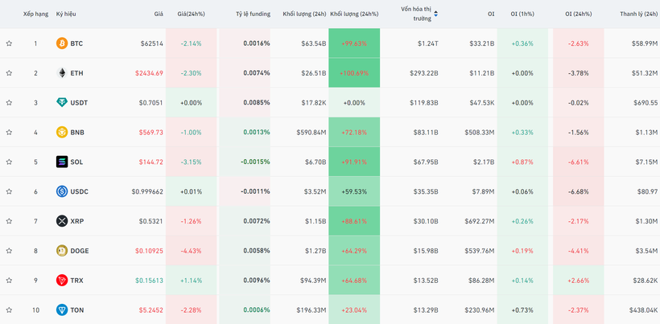This screenshot has width=660, height=324.
Task: Click the Solana SOL coin icon
Action: point(62,162)
